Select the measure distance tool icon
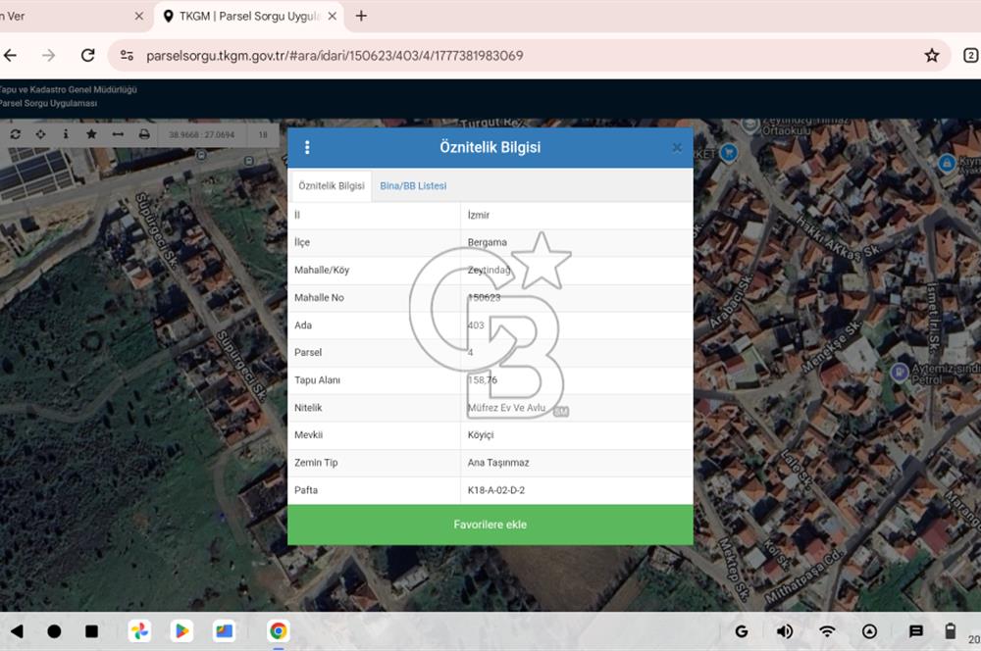 pyautogui.click(x=118, y=134)
